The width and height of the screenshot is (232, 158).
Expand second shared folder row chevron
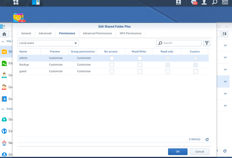(x=225, y=57)
